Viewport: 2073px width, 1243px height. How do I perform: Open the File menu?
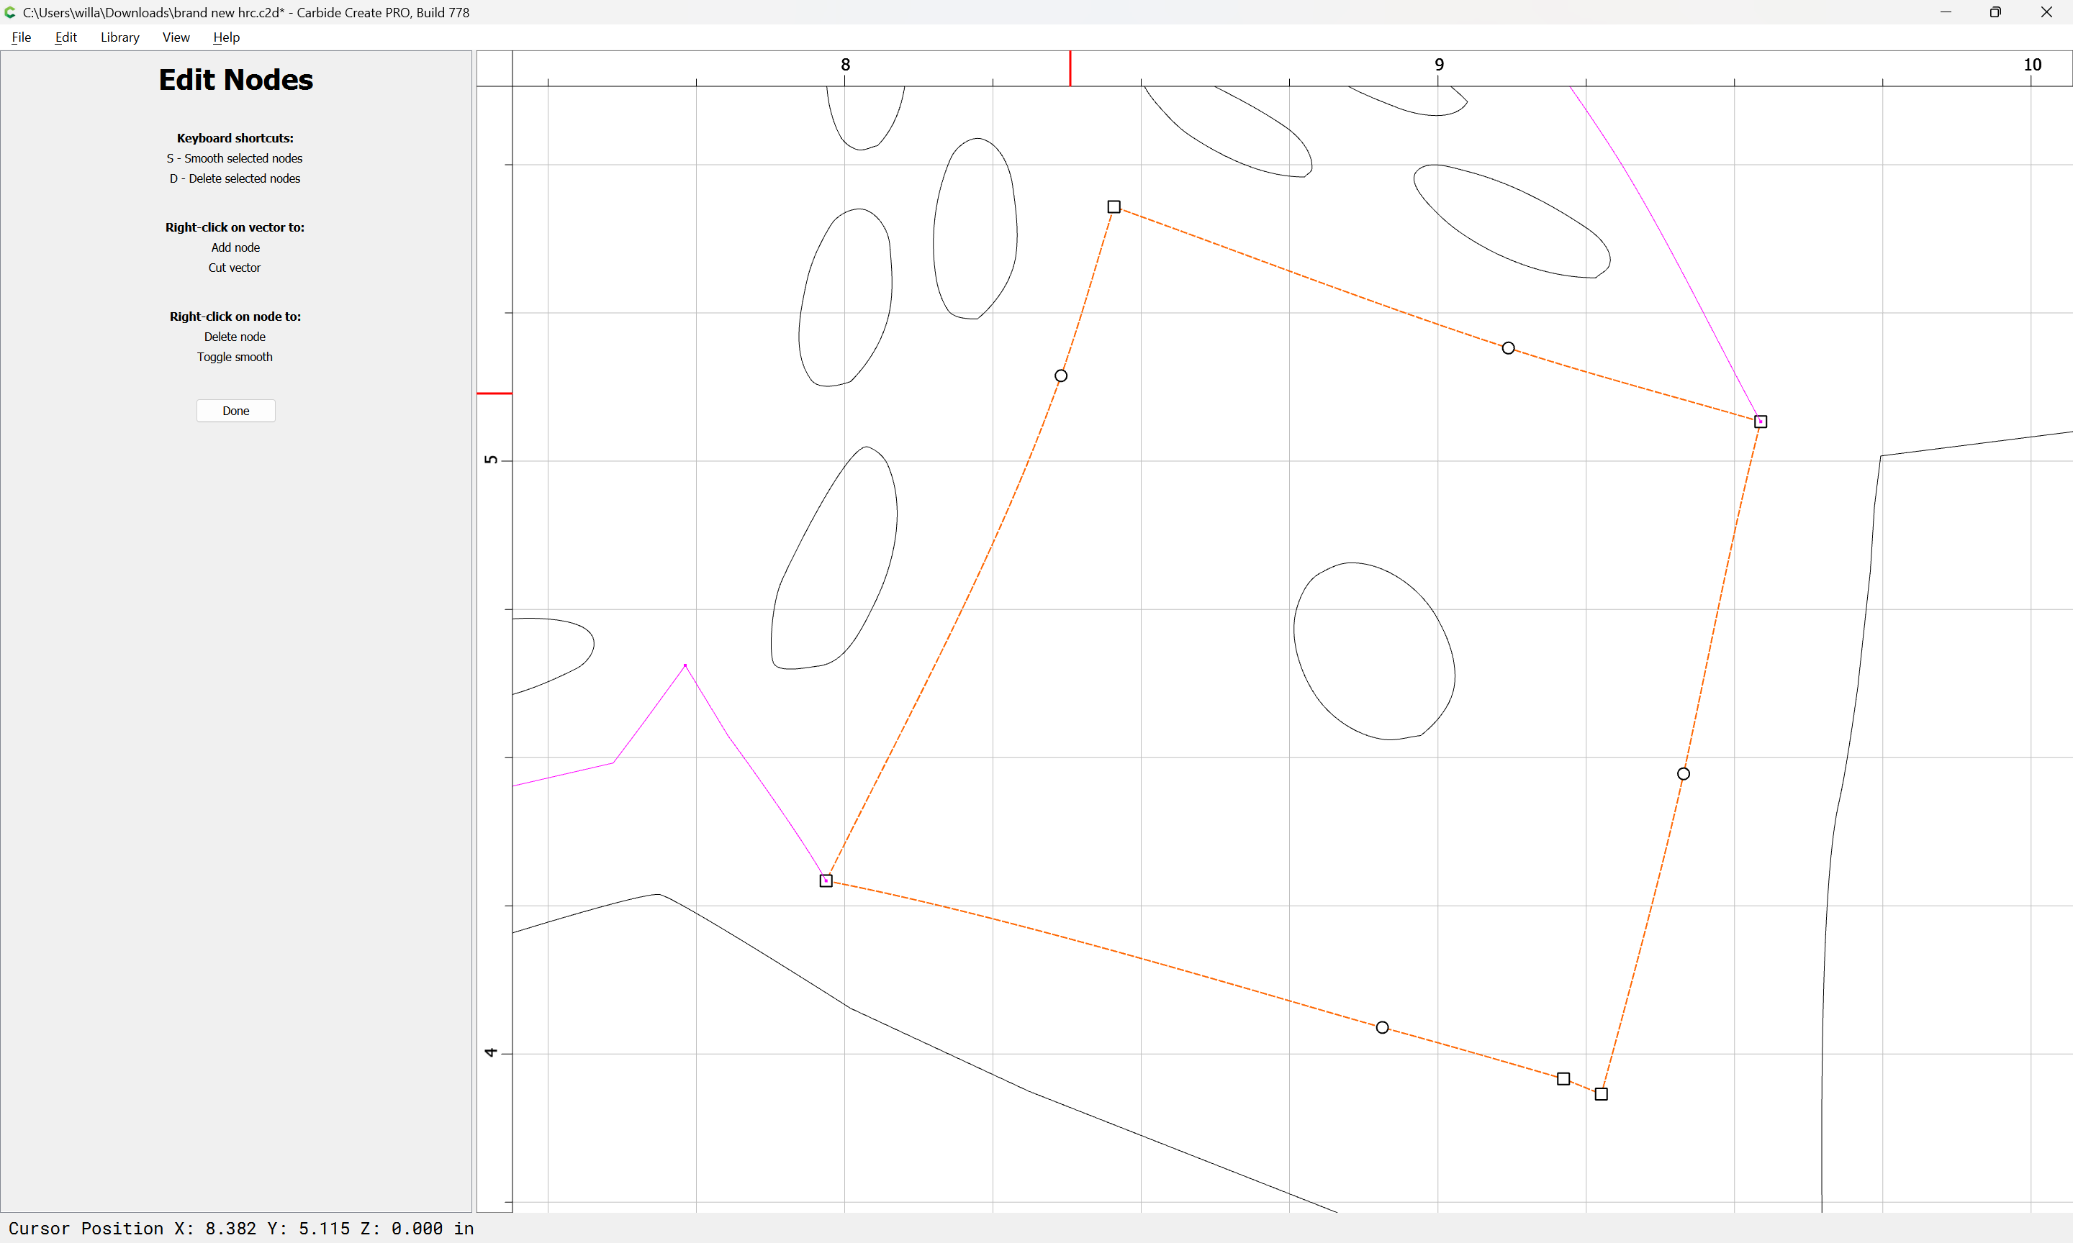[21, 37]
